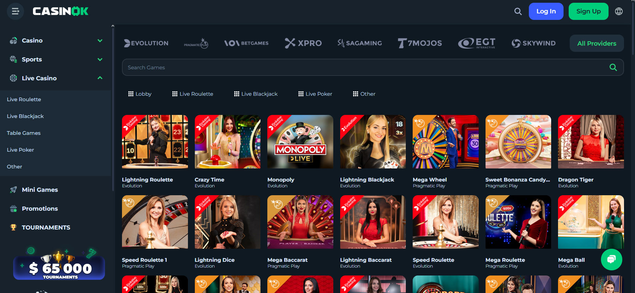Select the Live Blackjack category tab
The image size is (635, 293).
click(x=256, y=94)
